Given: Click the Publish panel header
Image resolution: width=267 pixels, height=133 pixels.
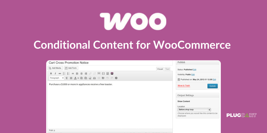Looking at the screenshot, I should 198,62.
